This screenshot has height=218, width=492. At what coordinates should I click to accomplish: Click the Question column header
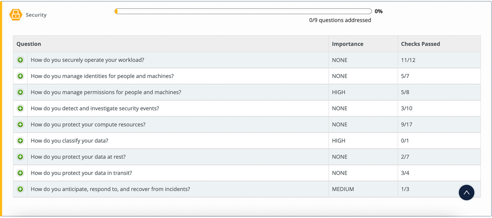pyautogui.click(x=29, y=44)
